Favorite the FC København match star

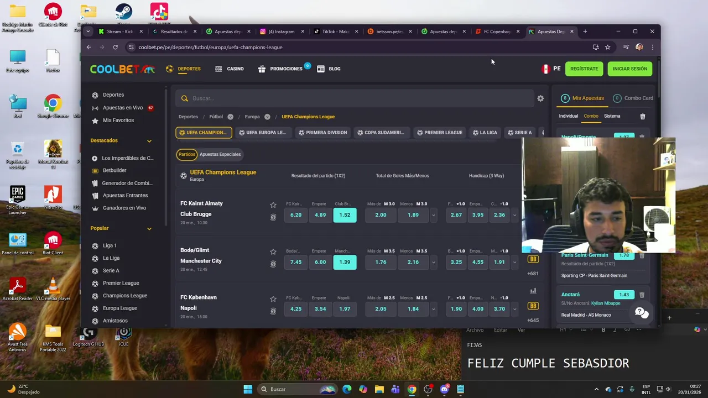pos(273,298)
